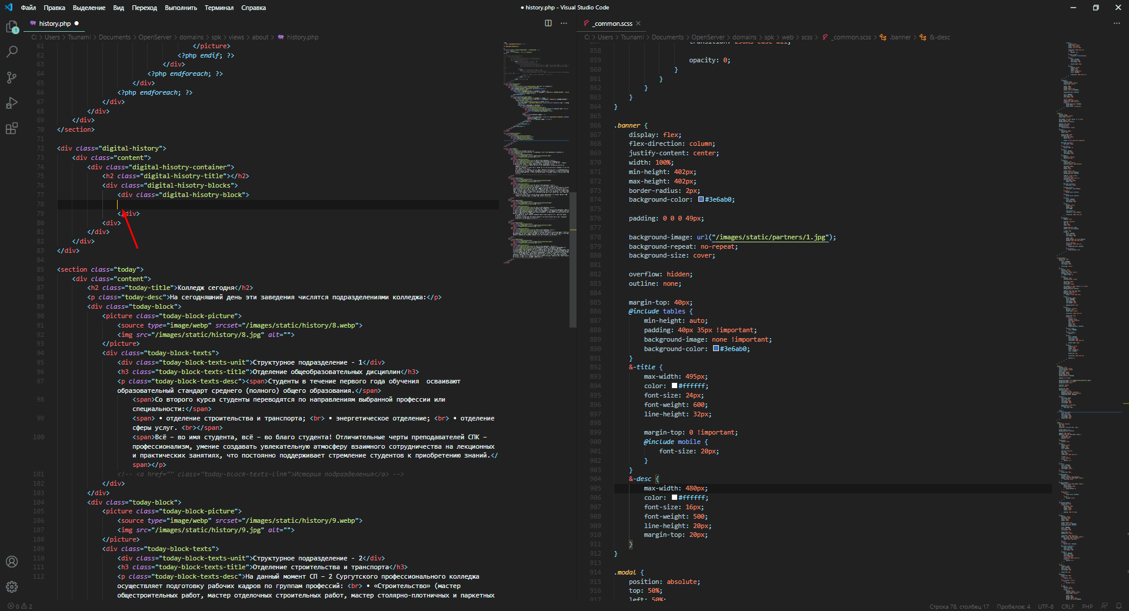
Task: Open the Search view in activity bar
Action: click(x=12, y=52)
